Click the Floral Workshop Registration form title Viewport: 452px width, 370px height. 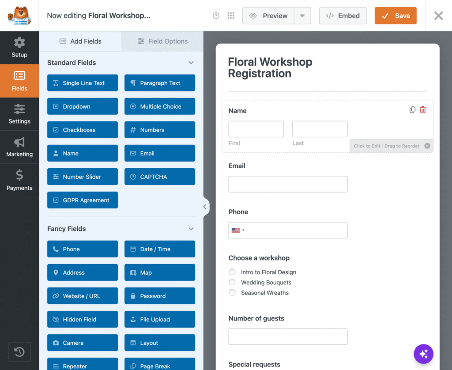pyautogui.click(x=270, y=68)
